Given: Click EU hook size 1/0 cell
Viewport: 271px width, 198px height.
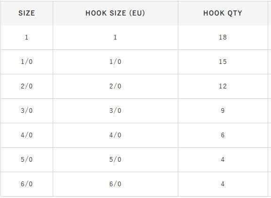Looking at the screenshot, I should click(x=115, y=62).
